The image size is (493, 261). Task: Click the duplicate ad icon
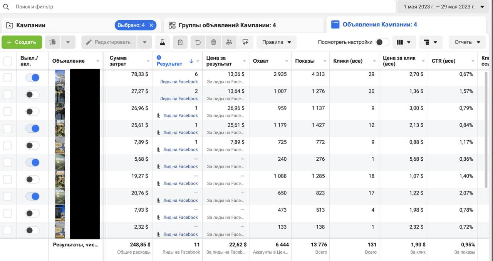point(53,42)
